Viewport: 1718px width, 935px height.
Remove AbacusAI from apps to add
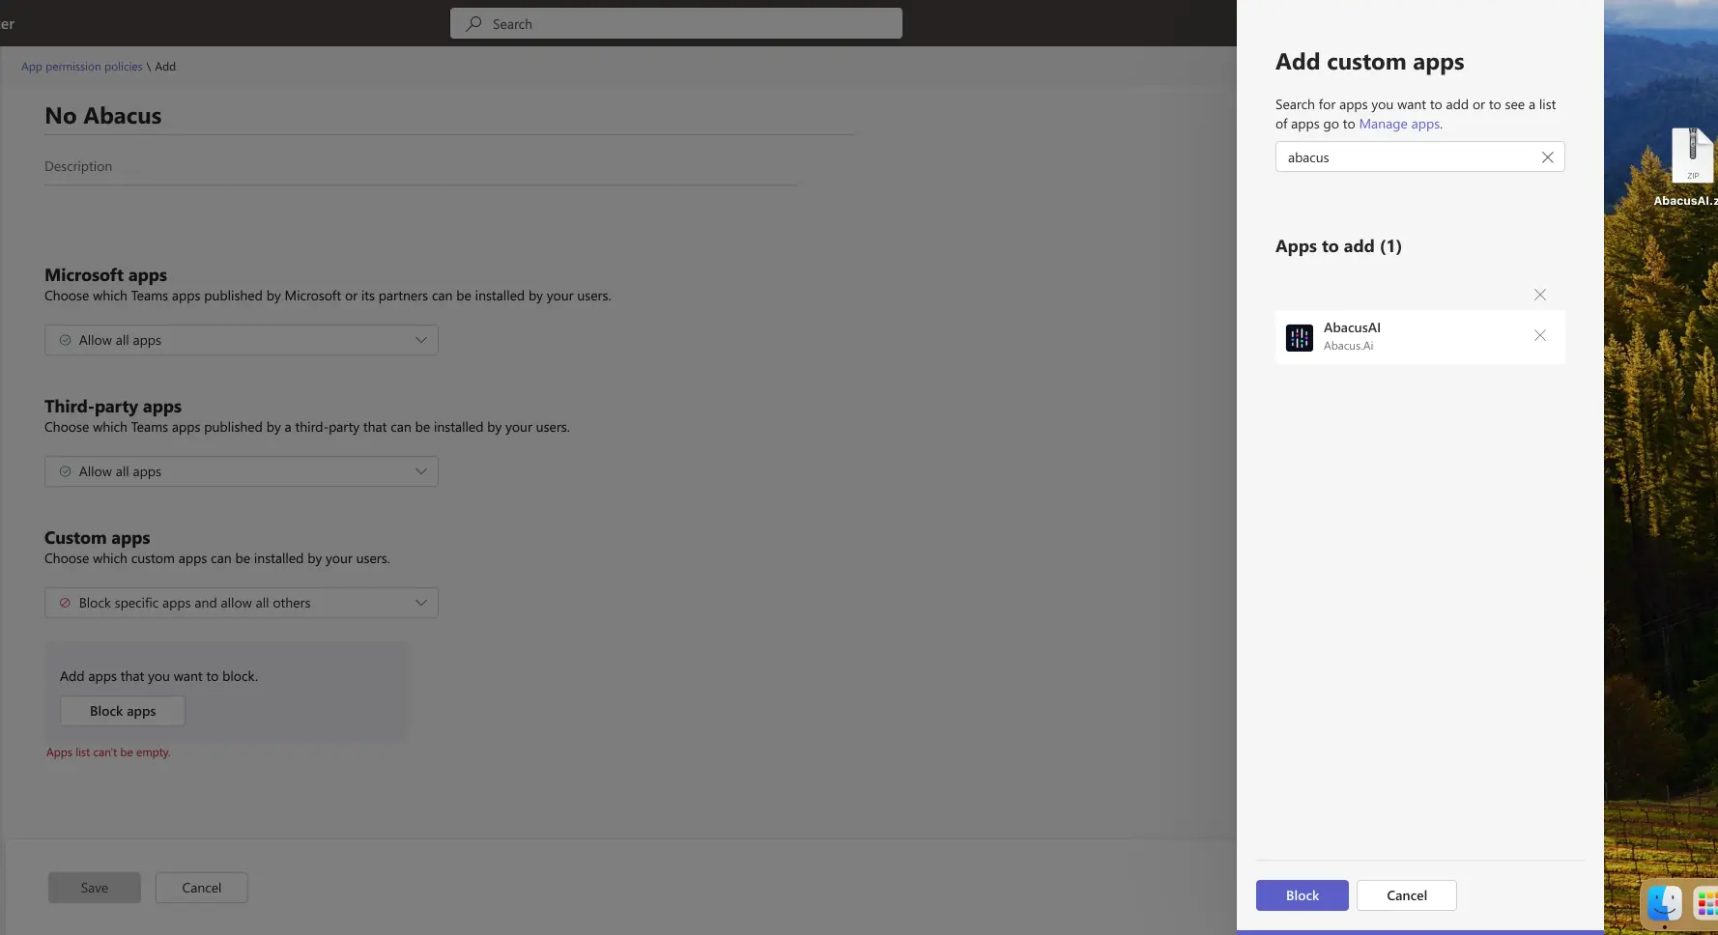tap(1539, 336)
